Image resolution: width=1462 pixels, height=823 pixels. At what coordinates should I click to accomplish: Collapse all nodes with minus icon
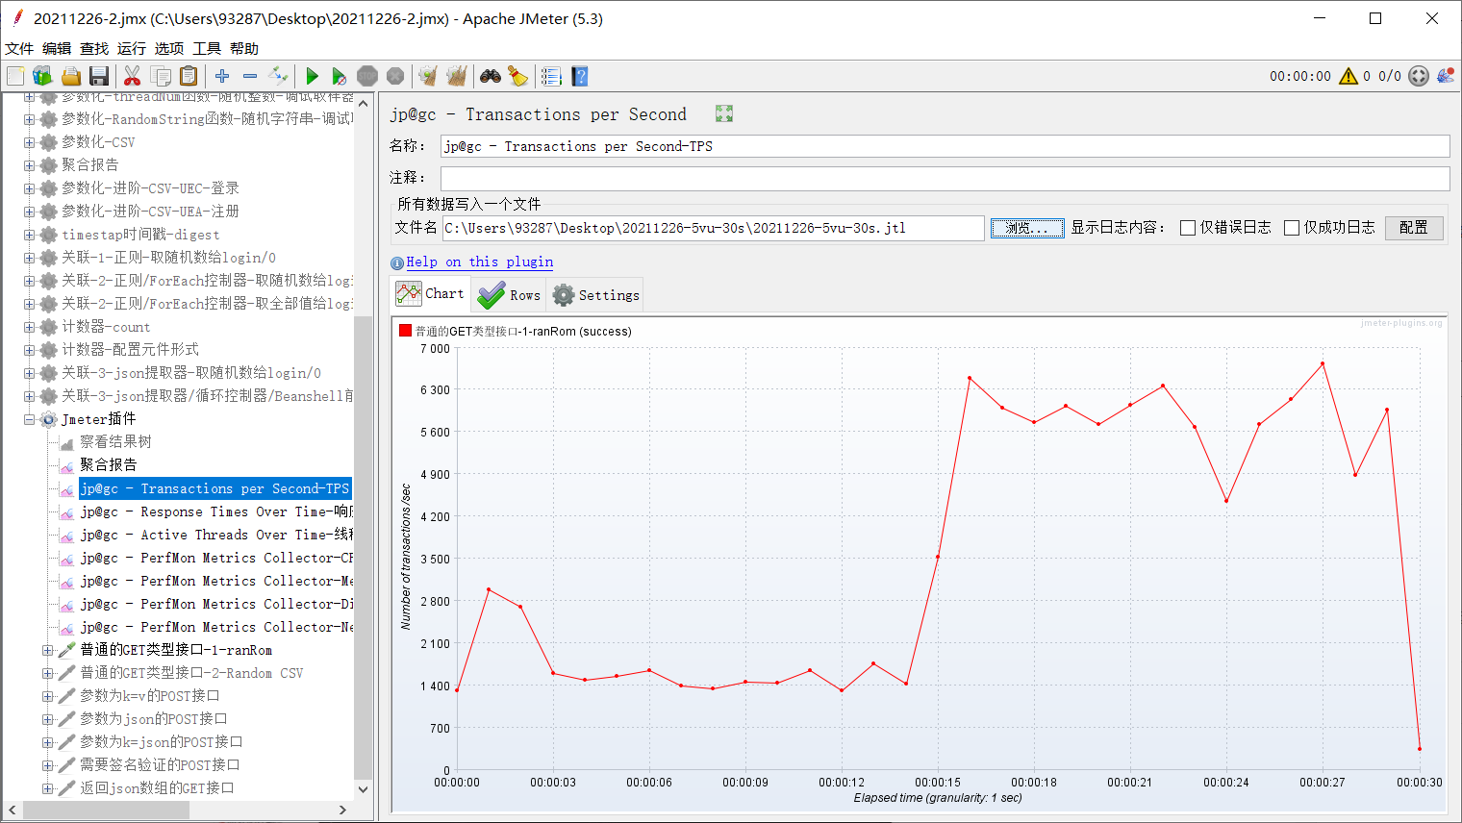(250, 76)
